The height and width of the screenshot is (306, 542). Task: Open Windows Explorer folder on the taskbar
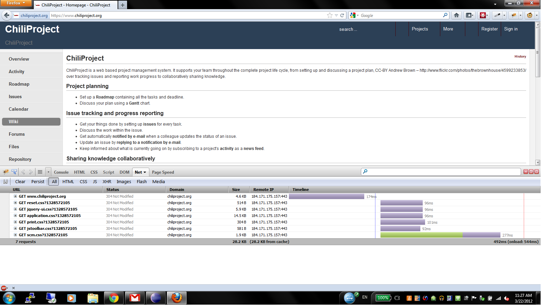[93, 298]
